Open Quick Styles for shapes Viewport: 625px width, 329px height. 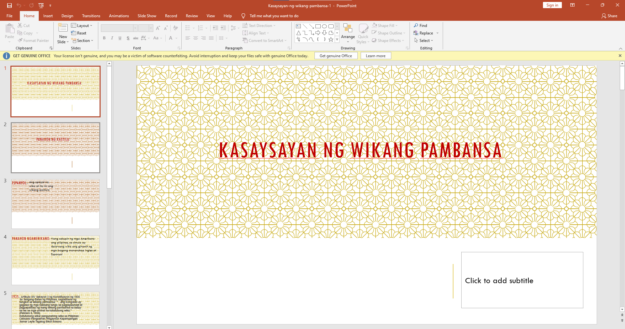(363, 33)
